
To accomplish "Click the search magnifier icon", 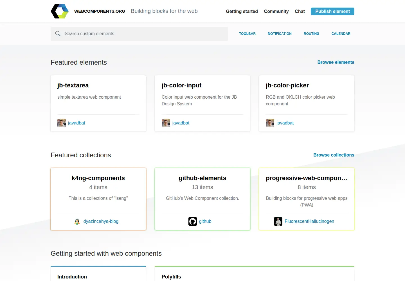I will pyautogui.click(x=58, y=34).
